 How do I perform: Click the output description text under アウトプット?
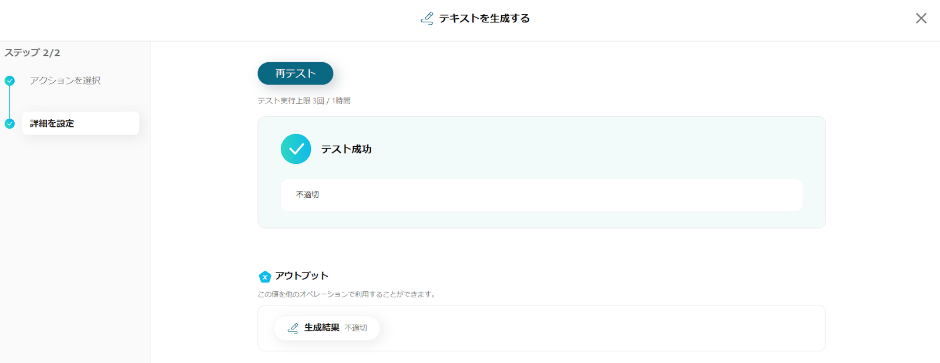click(x=347, y=294)
